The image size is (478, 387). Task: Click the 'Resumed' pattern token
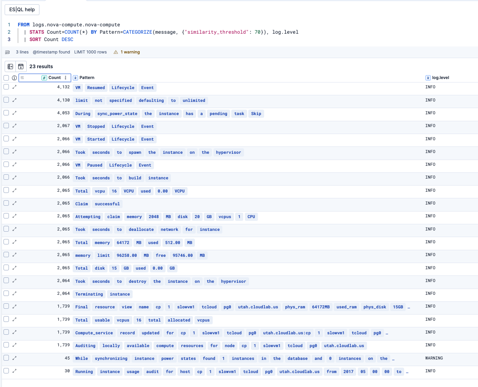(96, 88)
